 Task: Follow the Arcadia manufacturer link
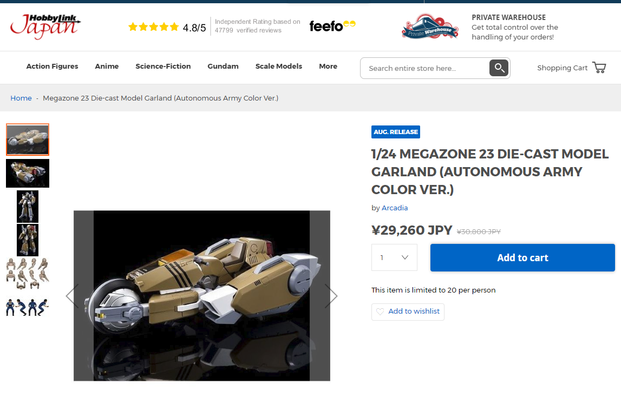395,208
